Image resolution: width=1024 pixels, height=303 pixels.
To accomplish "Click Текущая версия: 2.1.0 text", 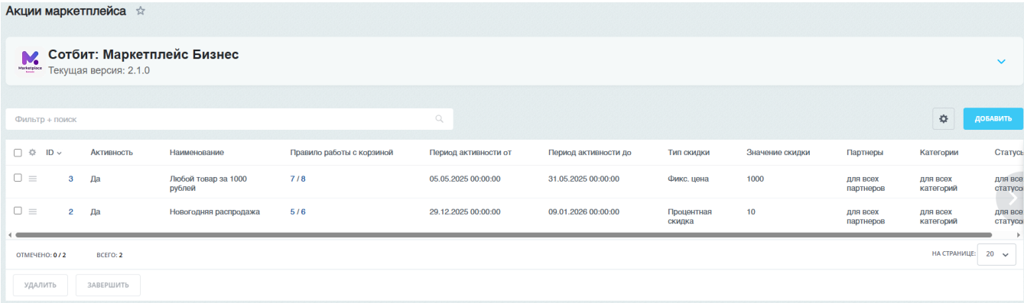I will [99, 70].
